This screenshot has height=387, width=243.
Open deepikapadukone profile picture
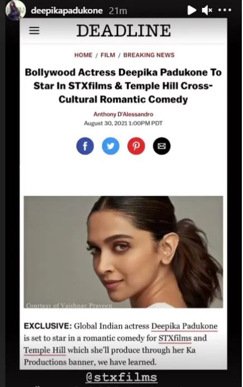(x=16, y=11)
